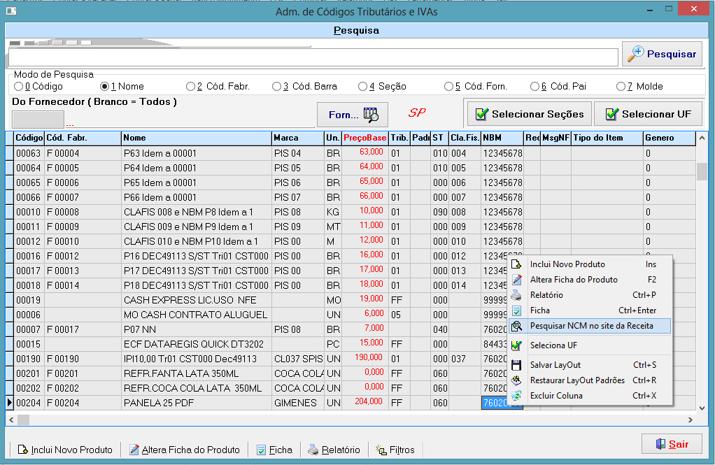Viewport: 715px width, 465px height.
Task: Select 7 Molde radio option
Action: tap(621, 87)
